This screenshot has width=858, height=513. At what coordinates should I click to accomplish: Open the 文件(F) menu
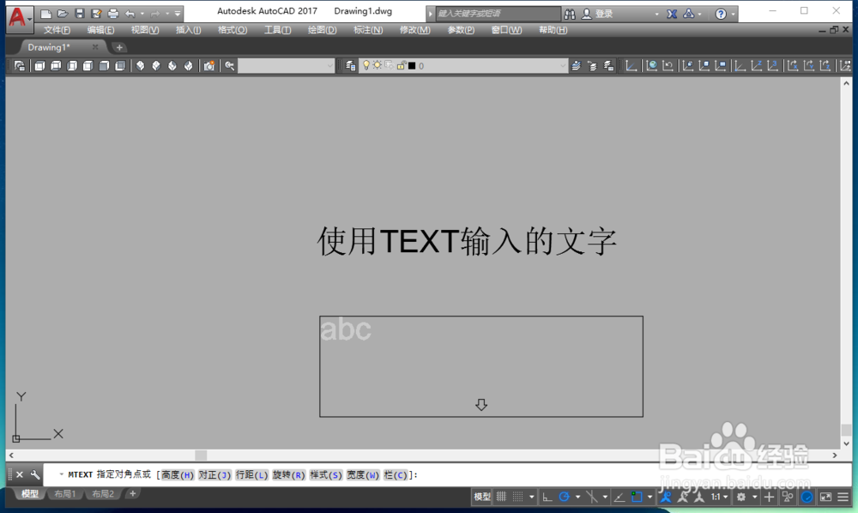click(57, 30)
